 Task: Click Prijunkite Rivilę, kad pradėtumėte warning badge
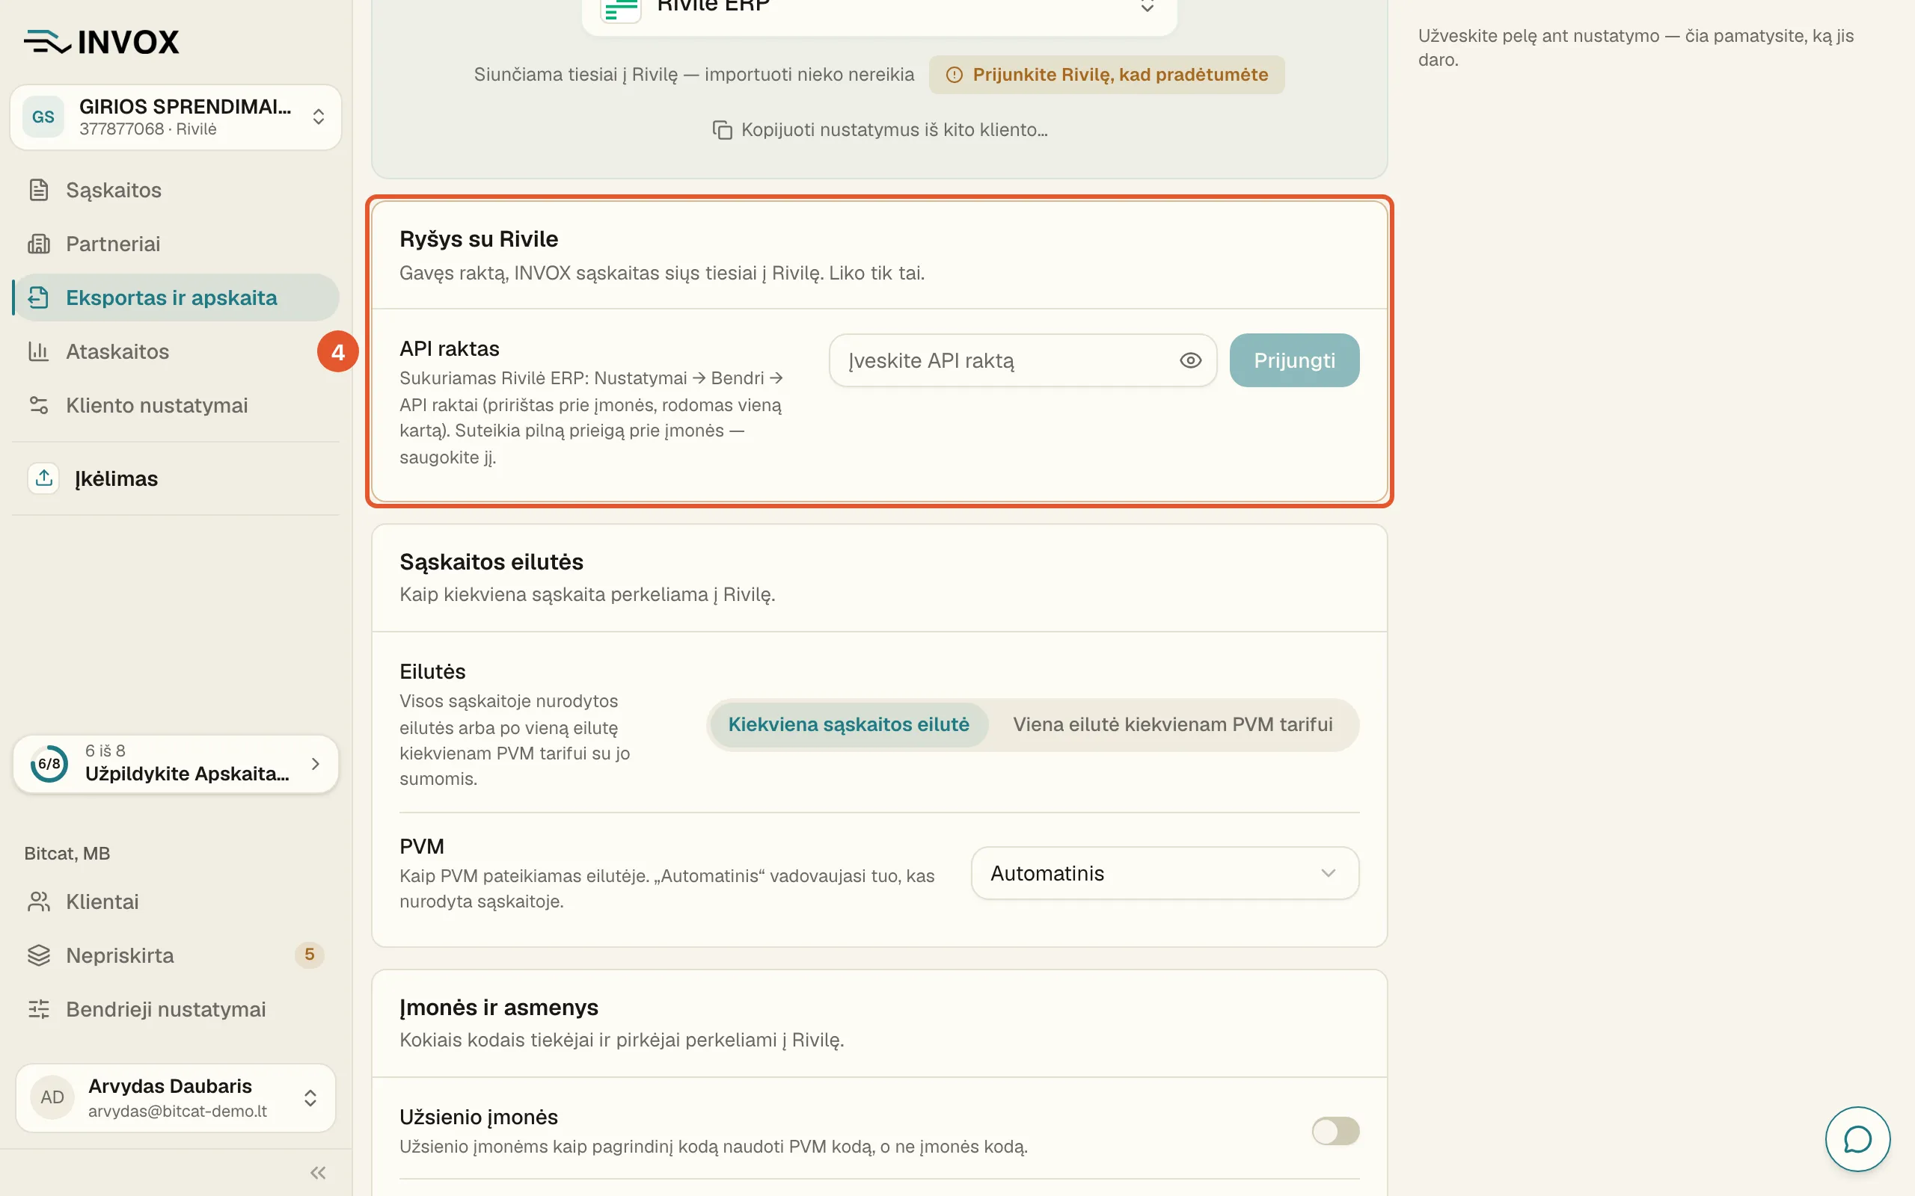tap(1106, 74)
